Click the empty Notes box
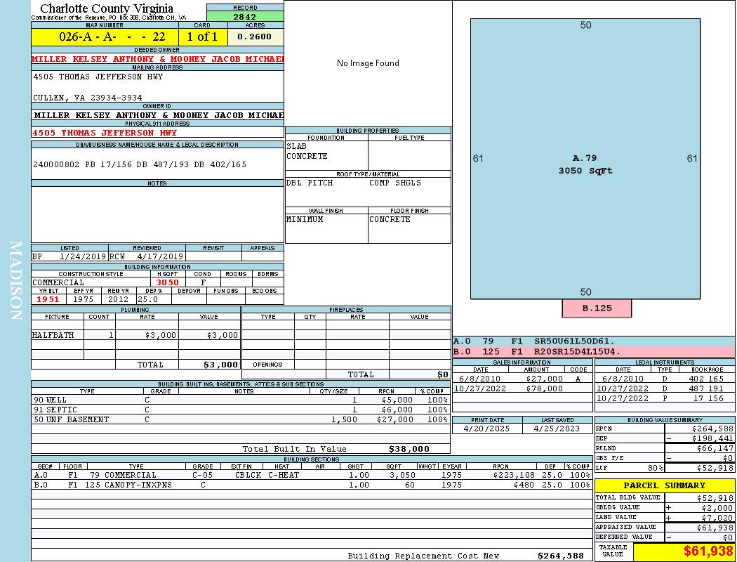 (157, 214)
